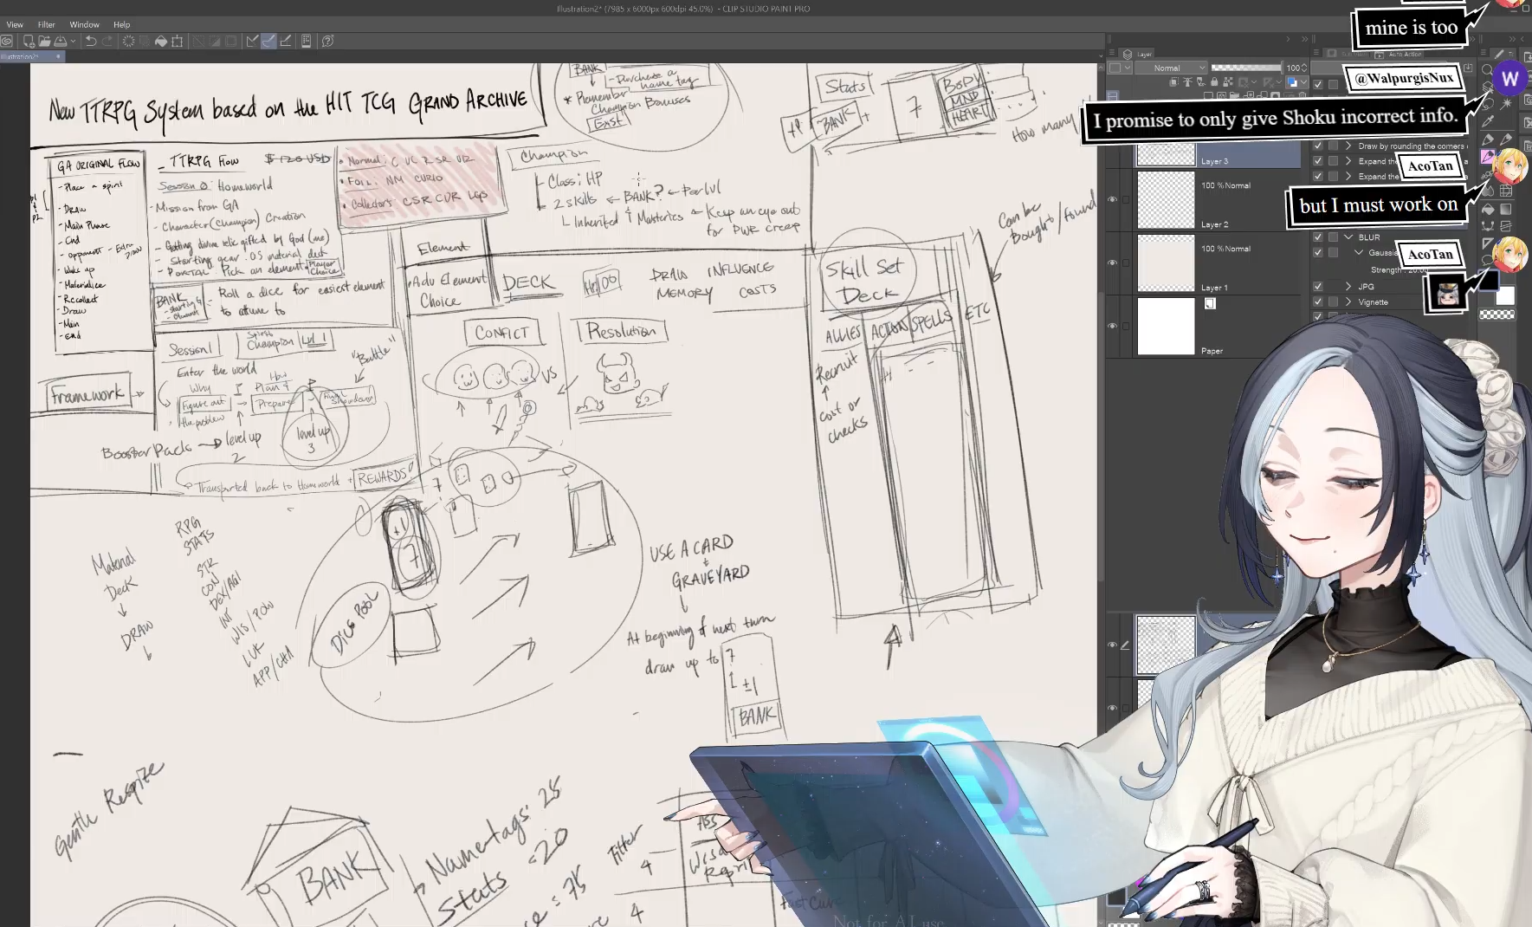This screenshot has height=927, width=1532.
Task: Open the Window menu
Action: click(84, 24)
